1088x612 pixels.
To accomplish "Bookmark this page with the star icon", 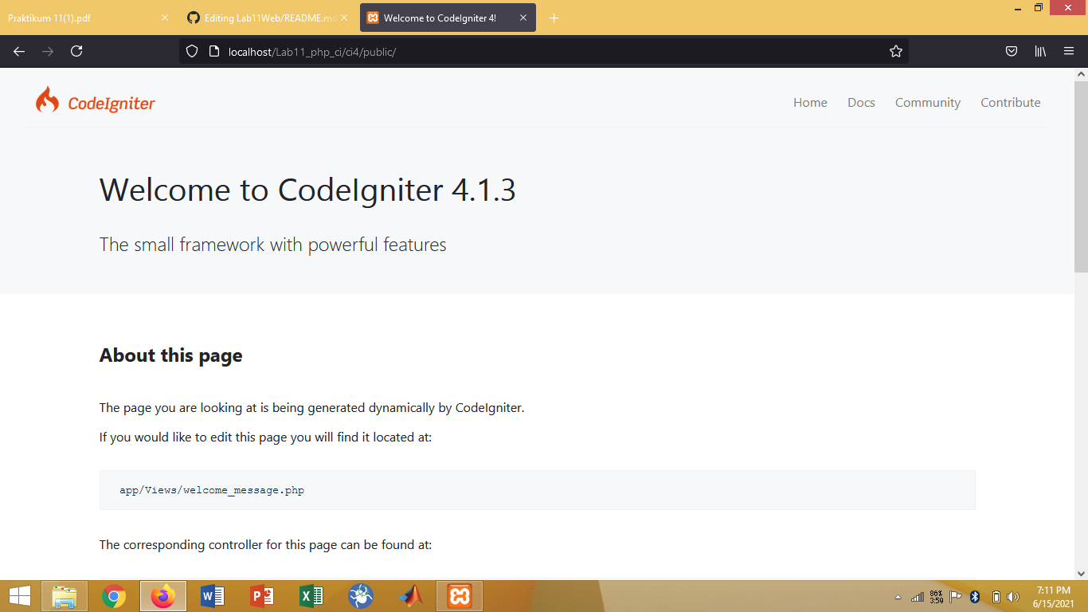I will (x=894, y=51).
